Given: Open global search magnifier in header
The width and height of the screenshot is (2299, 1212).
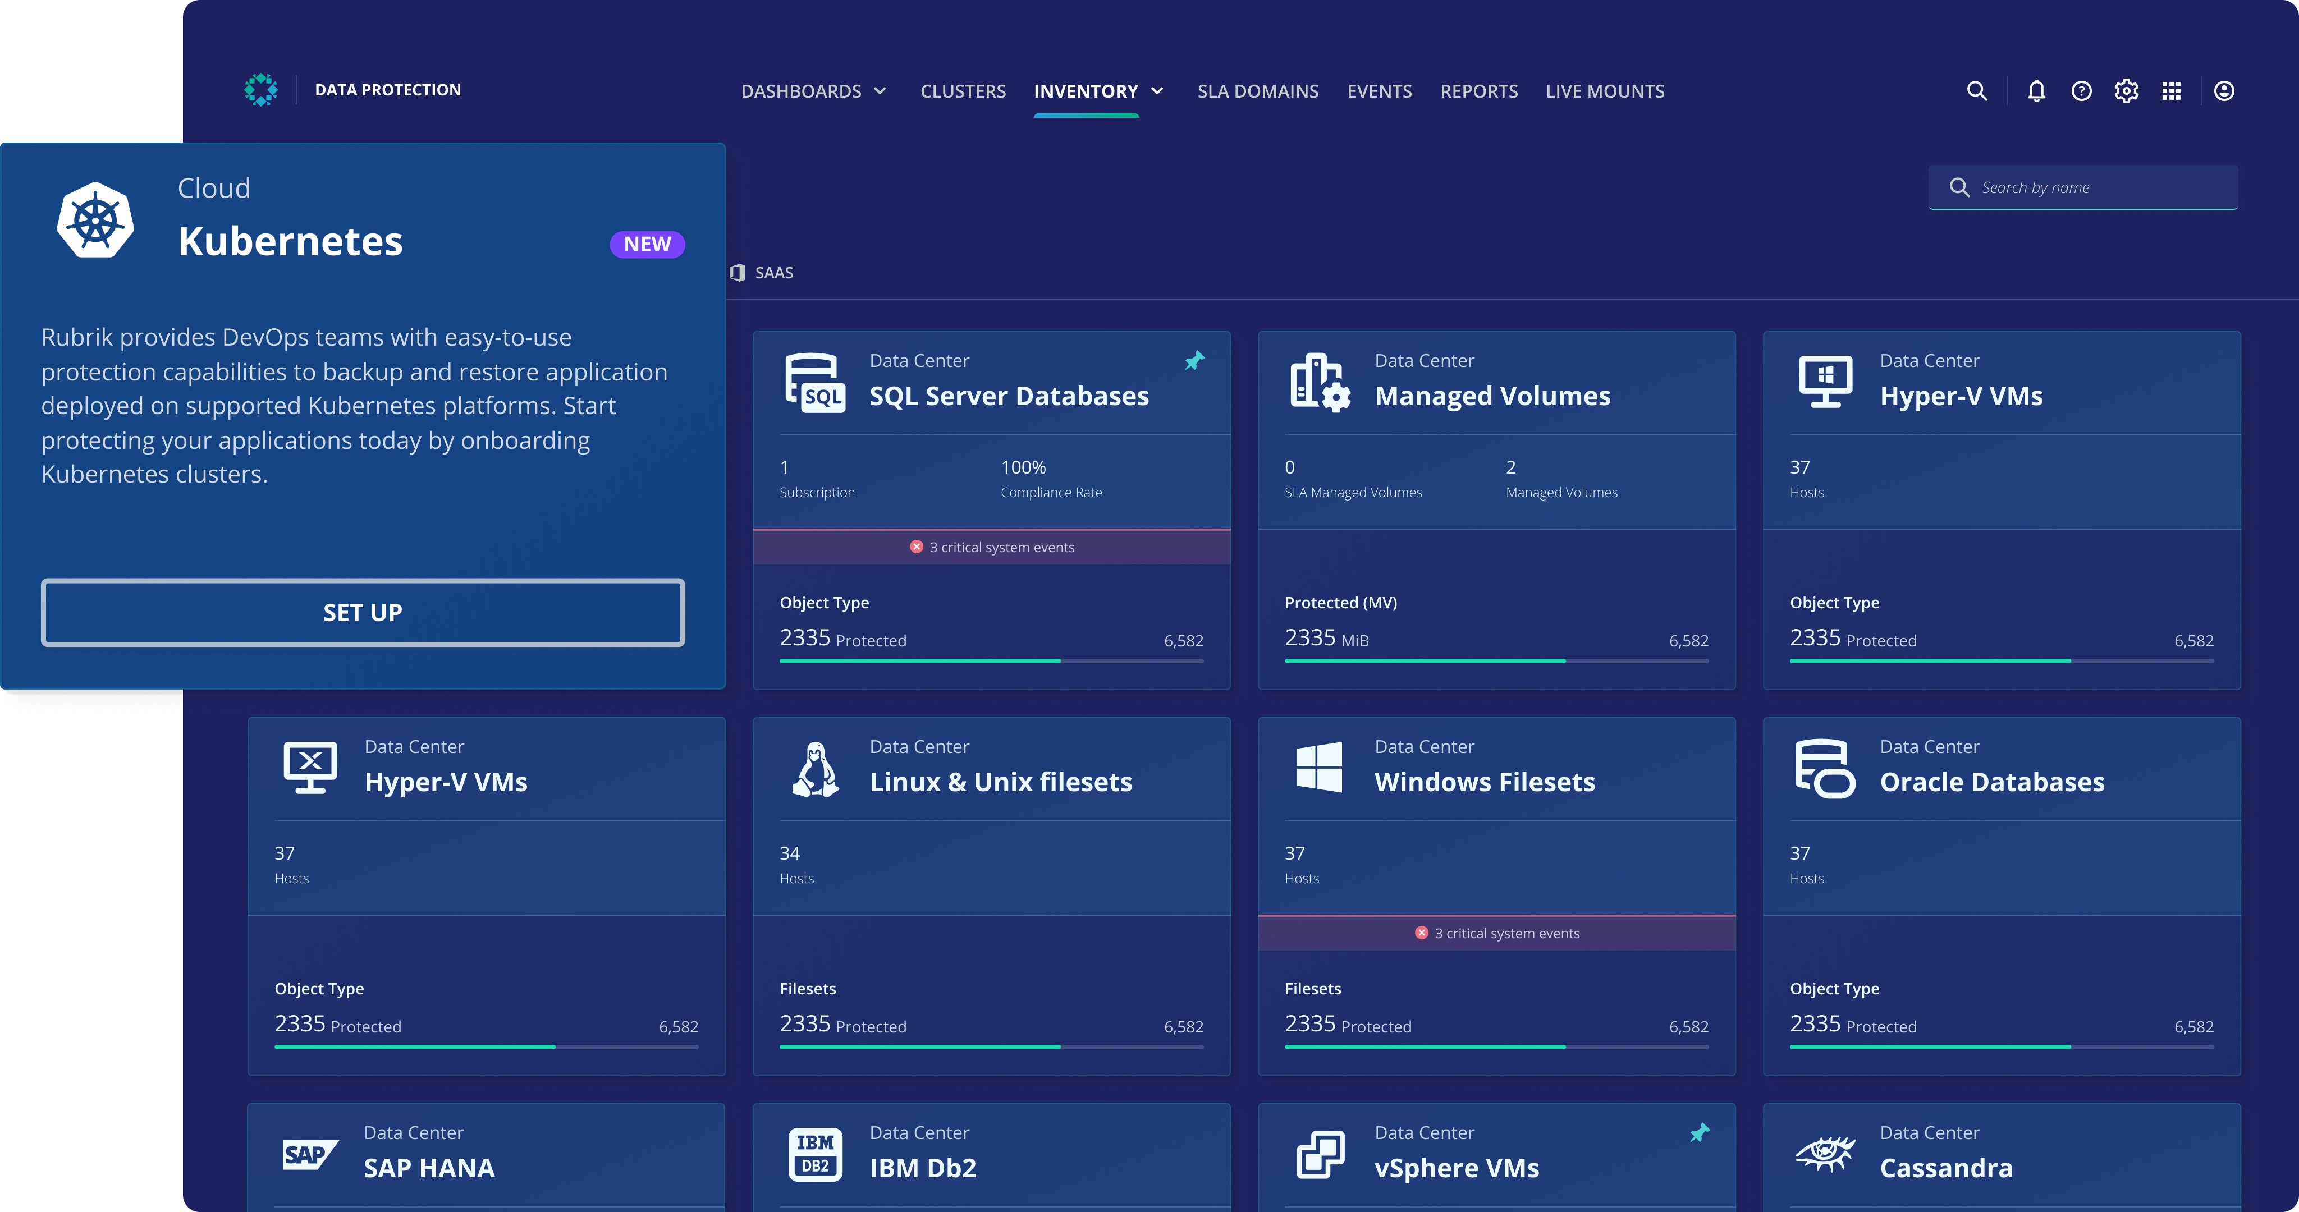Looking at the screenshot, I should tap(1977, 91).
